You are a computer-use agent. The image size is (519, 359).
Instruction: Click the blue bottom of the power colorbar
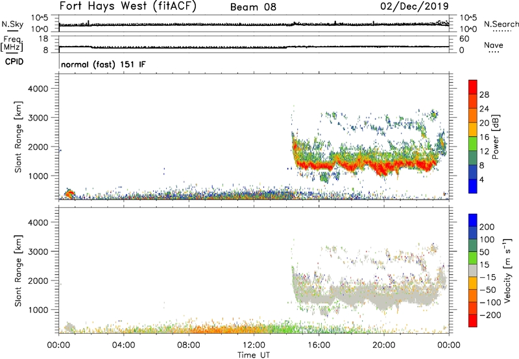pos(473,186)
